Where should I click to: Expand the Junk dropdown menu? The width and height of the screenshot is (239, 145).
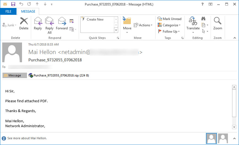click(x=10, y=25)
